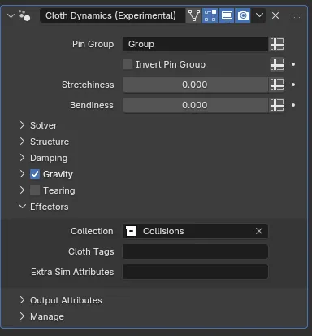Click Bendiness attribute toggle icon

pyautogui.click(x=277, y=105)
